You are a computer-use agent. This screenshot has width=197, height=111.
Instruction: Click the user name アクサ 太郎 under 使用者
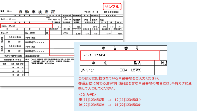(30, 38)
